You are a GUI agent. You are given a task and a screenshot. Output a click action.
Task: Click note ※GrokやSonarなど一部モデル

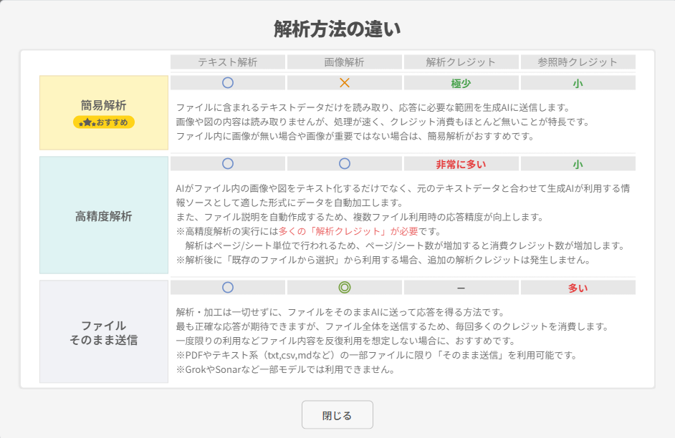286,370
